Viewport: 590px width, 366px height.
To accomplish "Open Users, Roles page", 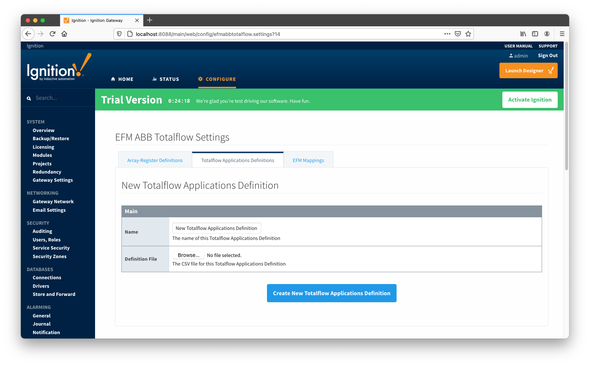I will pyautogui.click(x=46, y=240).
